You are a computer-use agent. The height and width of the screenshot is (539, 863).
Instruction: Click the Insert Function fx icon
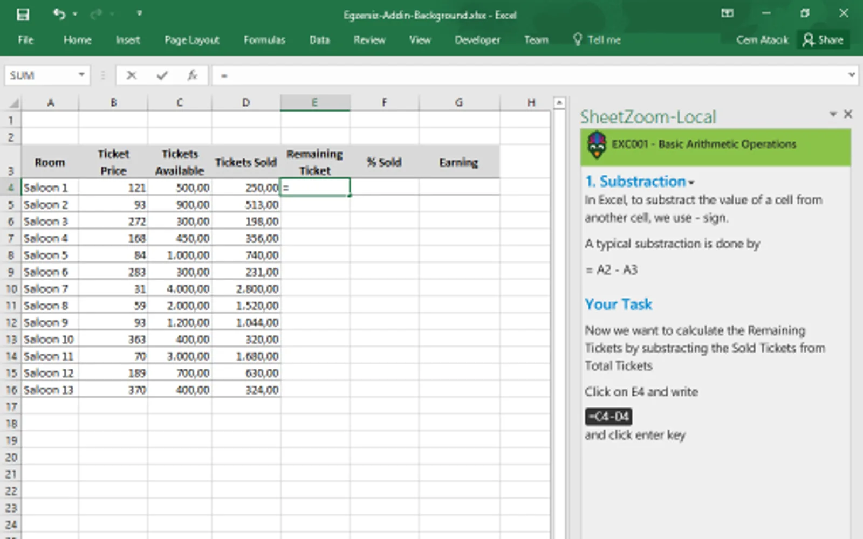pos(193,75)
